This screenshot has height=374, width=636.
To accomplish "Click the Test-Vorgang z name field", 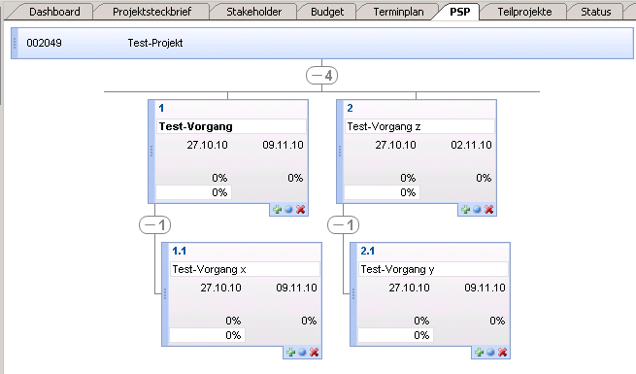I will pyautogui.click(x=419, y=126).
